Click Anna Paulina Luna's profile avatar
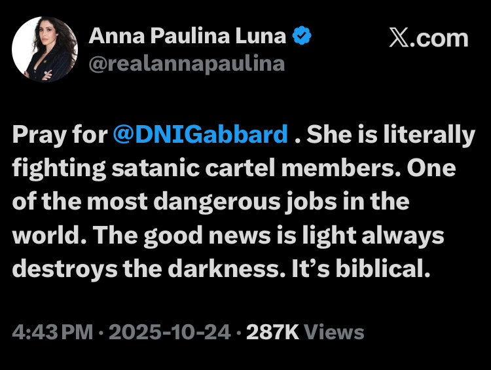The width and height of the screenshot is (491, 370). pos(45,49)
